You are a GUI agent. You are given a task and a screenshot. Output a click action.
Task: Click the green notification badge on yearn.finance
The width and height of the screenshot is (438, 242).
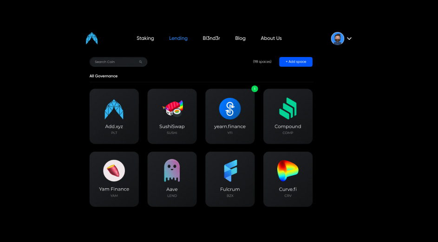[255, 89]
